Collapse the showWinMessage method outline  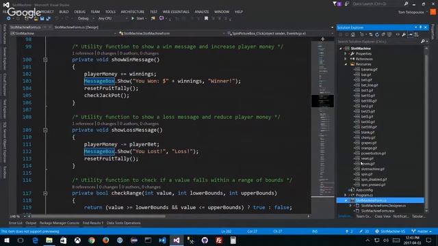point(45,59)
